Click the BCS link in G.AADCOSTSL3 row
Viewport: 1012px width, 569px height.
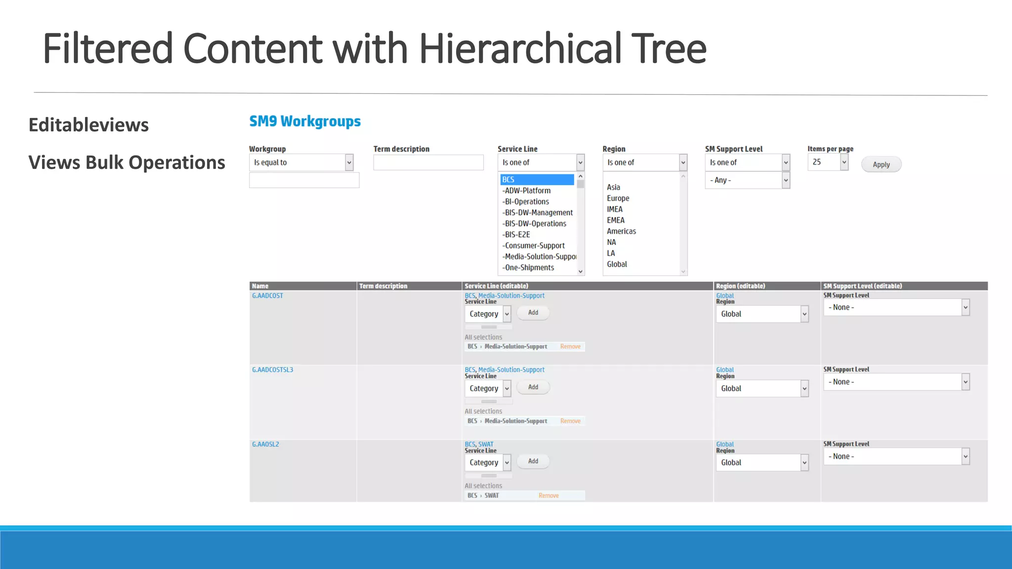tap(470, 370)
